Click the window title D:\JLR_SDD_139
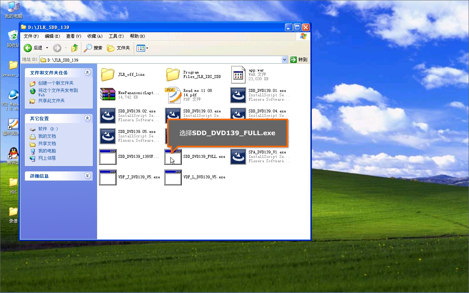 pyautogui.click(x=48, y=27)
